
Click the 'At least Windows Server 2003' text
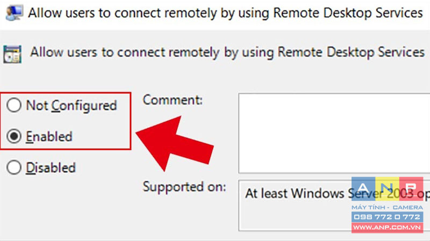coord(329,194)
